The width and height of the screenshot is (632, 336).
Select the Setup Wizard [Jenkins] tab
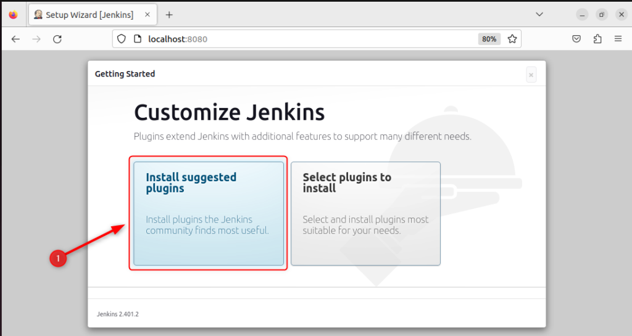[93, 15]
